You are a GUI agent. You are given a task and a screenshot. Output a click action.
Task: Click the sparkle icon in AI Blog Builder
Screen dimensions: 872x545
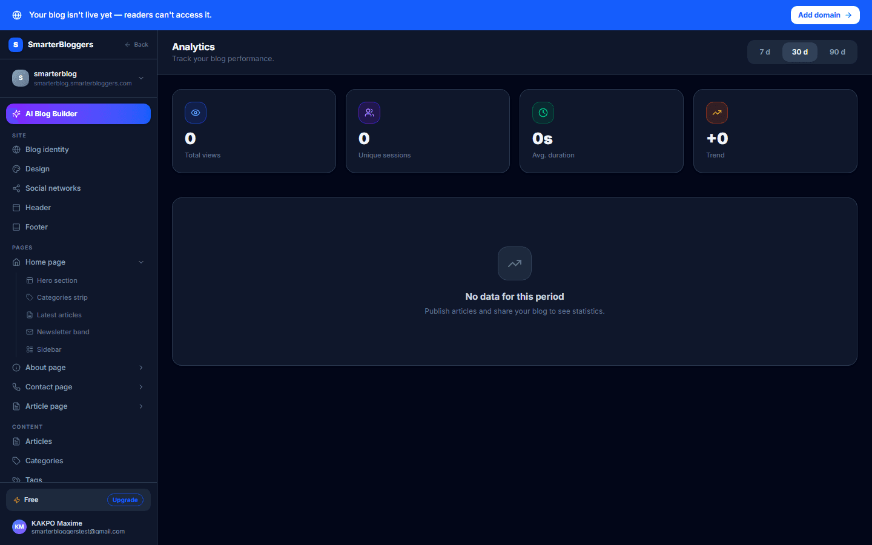click(x=16, y=114)
